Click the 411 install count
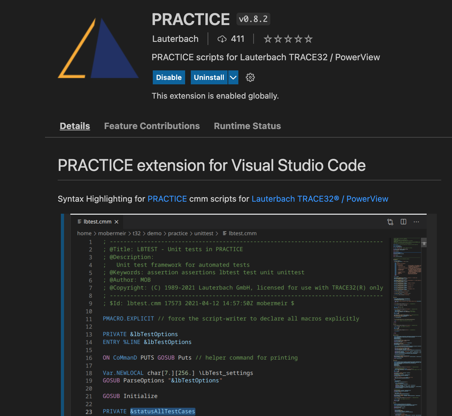 [x=238, y=39]
